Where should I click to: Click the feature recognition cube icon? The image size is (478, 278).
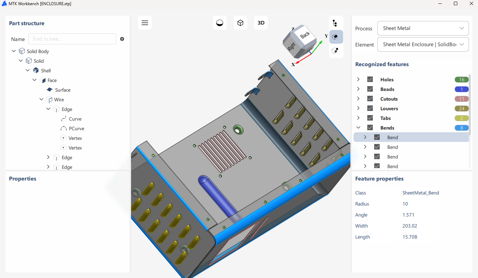[336, 50]
